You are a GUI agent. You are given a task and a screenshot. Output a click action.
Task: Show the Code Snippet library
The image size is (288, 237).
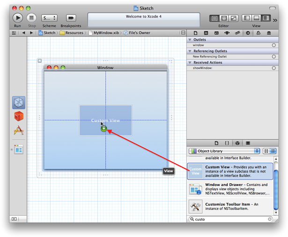tap(227, 143)
